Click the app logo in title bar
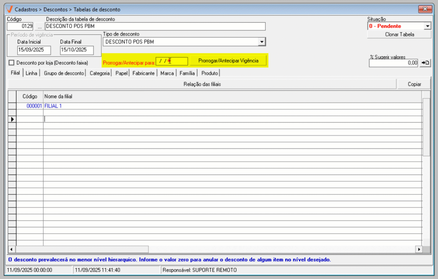 (x=10, y=9)
